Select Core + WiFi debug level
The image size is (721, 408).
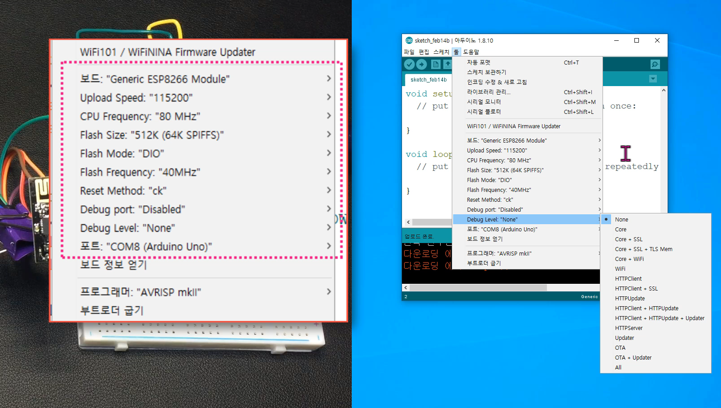pos(655,259)
